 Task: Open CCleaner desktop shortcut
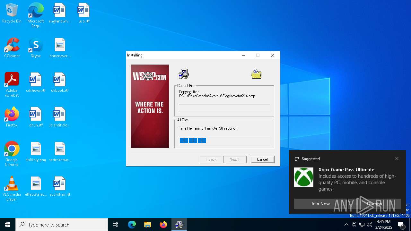pos(12,47)
